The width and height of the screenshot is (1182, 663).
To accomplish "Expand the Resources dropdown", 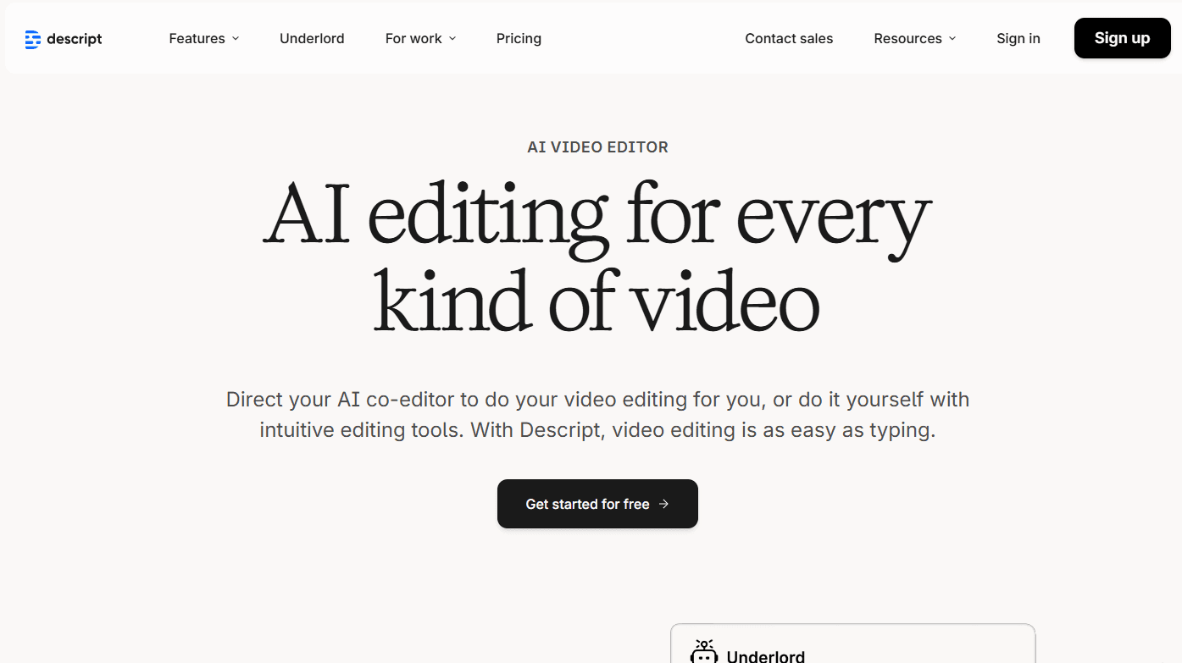I will coord(908,38).
